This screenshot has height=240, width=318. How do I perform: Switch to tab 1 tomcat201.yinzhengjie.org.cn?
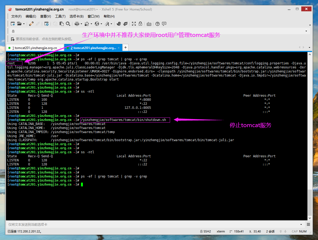[35, 48]
